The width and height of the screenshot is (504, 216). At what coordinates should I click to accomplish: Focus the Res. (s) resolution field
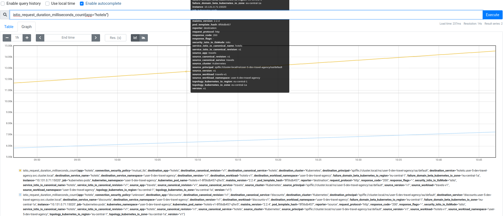pyautogui.click(x=115, y=38)
